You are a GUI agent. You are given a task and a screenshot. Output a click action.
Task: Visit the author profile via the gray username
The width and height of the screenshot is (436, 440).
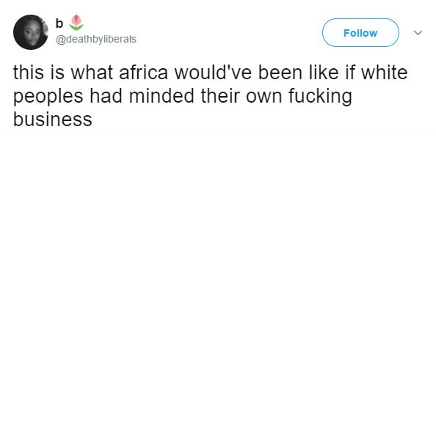(96, 40)
